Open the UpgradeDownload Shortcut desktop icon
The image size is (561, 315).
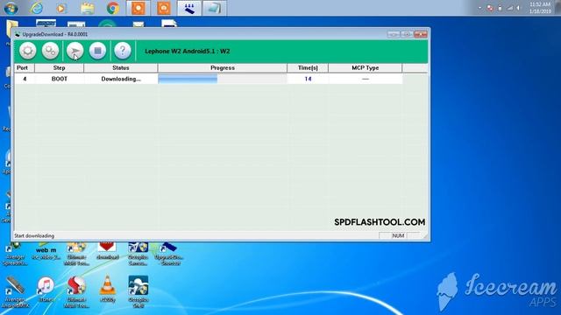168,255
